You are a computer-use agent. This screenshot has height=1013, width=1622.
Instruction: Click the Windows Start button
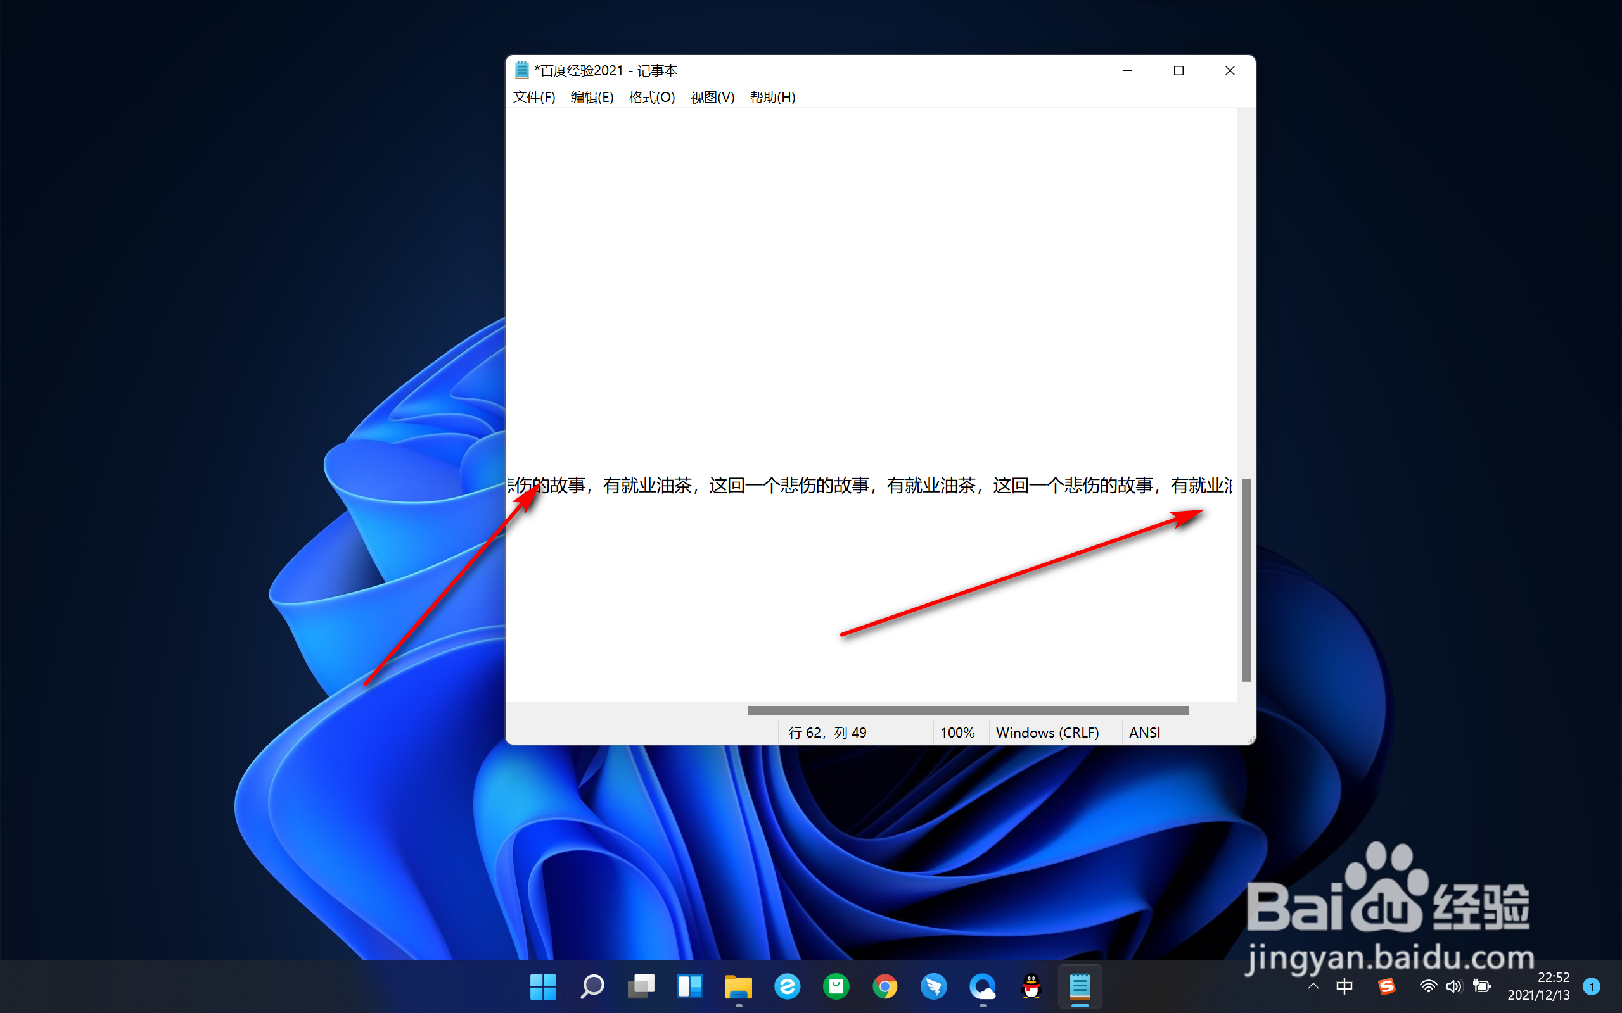542,986
